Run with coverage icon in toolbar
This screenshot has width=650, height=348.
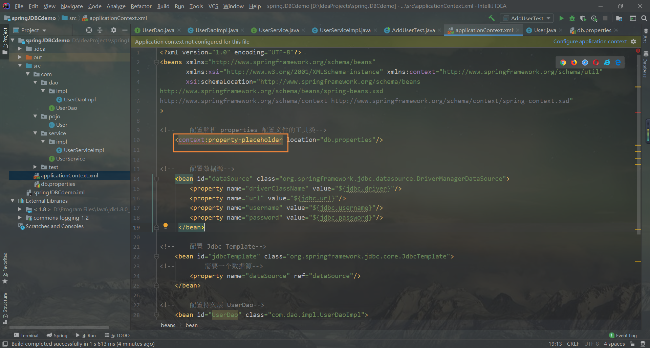point(583,18)
